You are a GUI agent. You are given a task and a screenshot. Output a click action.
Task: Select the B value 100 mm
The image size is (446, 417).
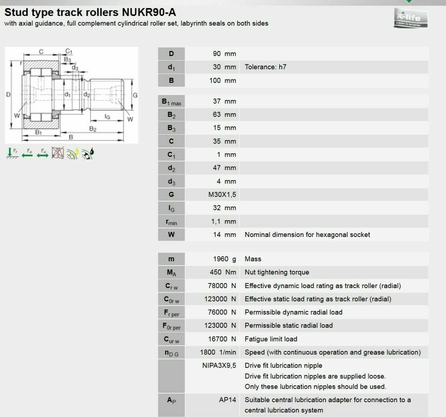point(223,81)
